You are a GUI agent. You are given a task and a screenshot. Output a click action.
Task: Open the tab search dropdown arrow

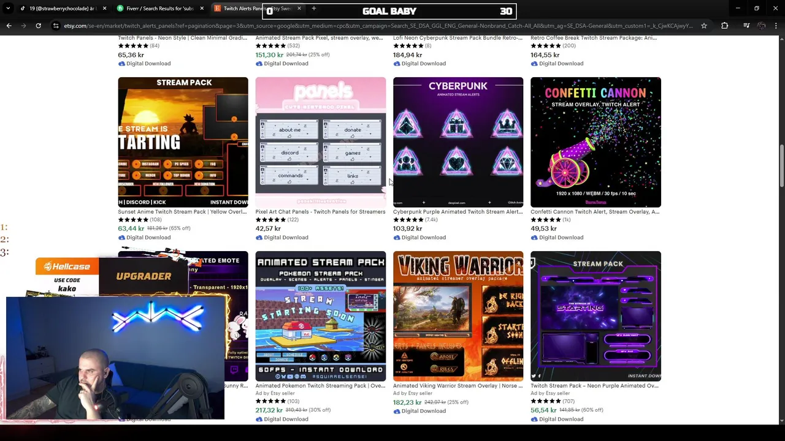pyautogui.click(x=7, y=9)
